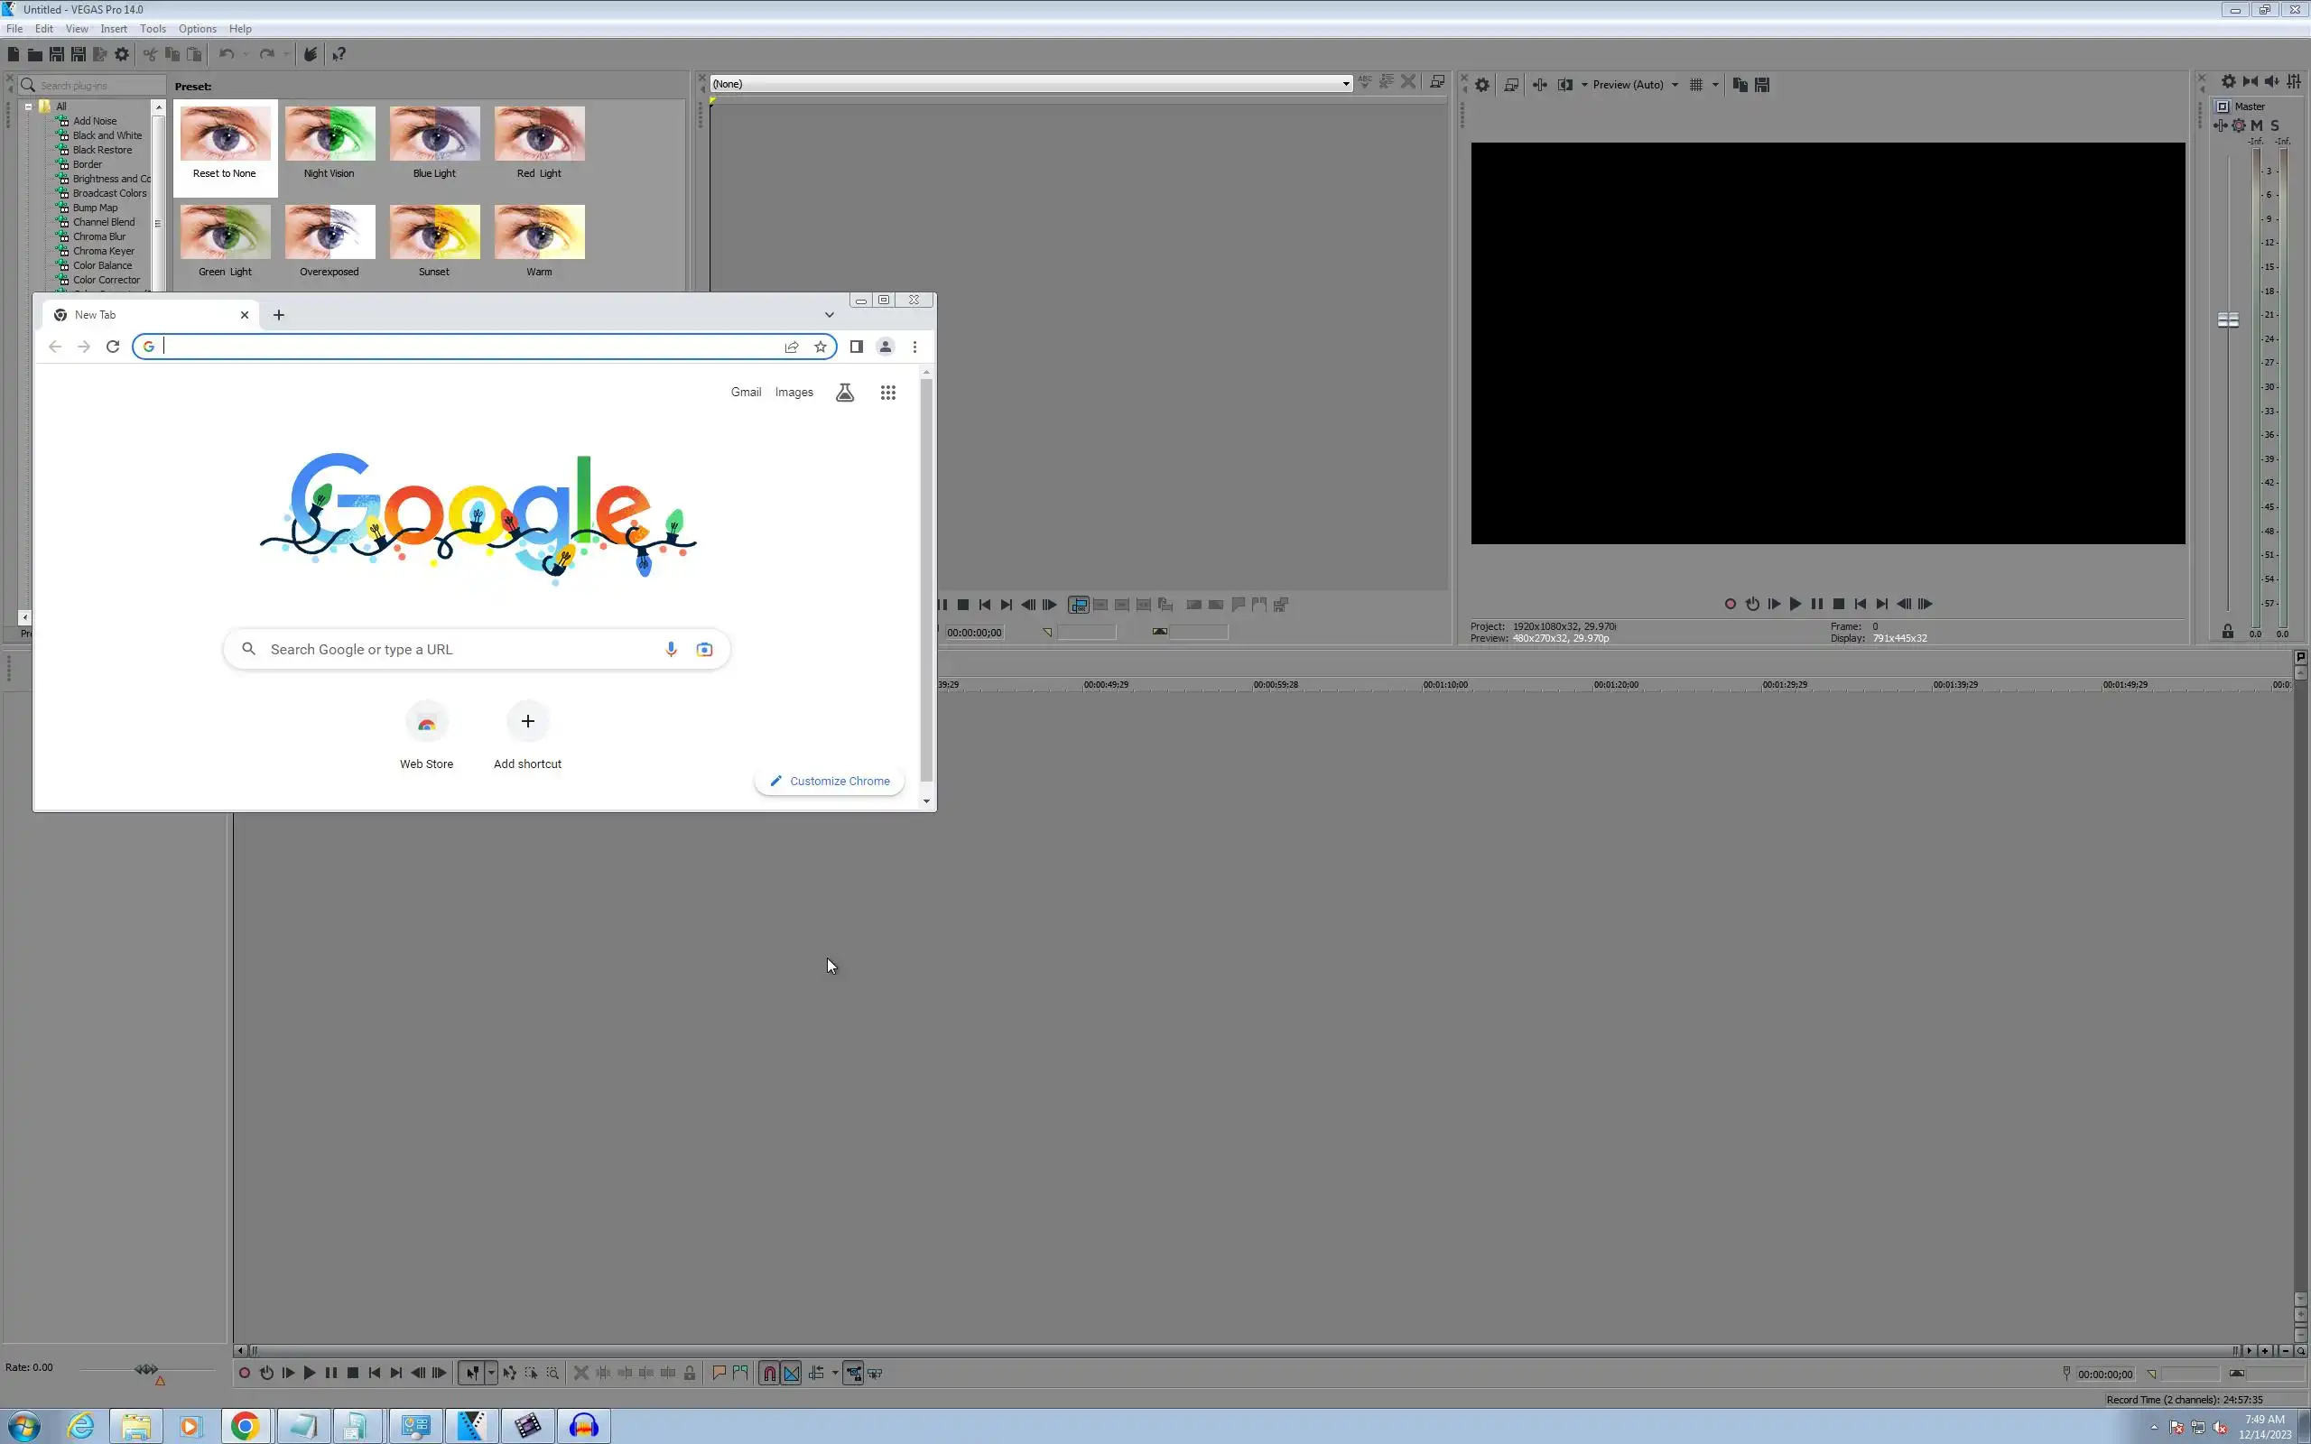Toggle Enable Snapping magnet button

pyautogui.click(x=769, y=1374)
